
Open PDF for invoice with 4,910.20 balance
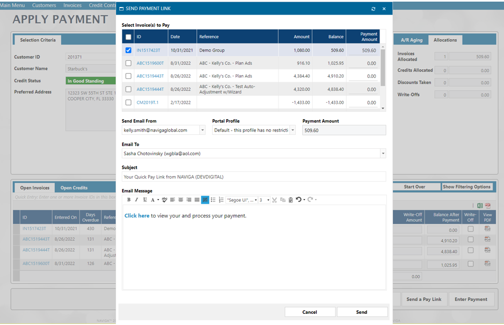pyautogui.click(x=487, y=239)
